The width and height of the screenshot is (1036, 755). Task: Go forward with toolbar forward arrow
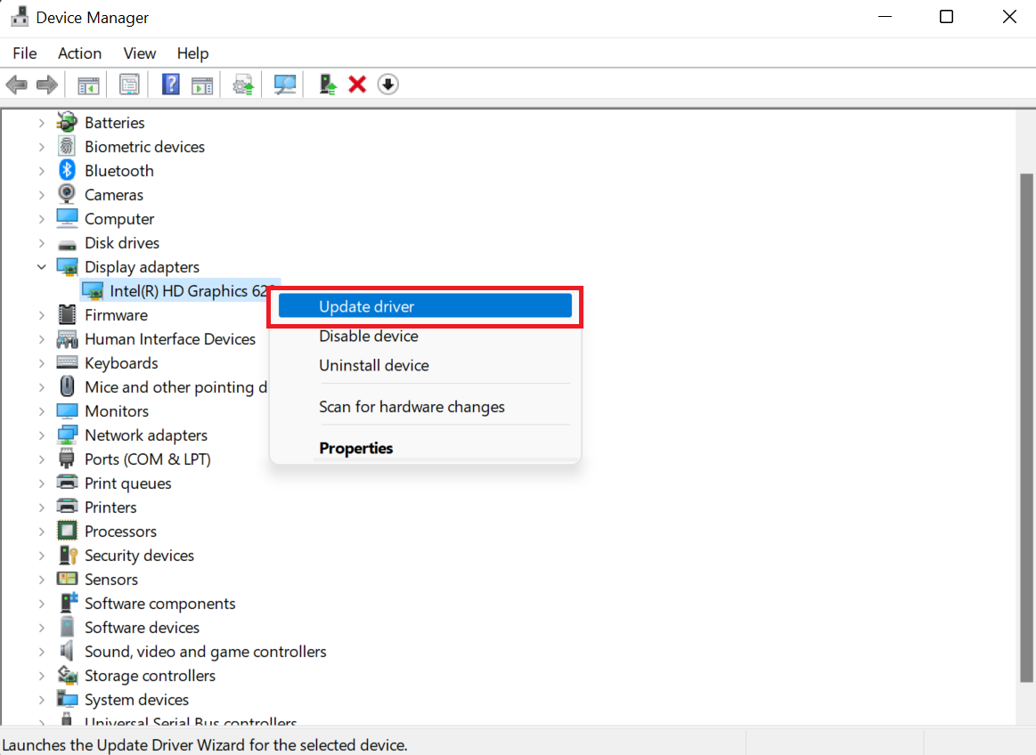[46, 85]
